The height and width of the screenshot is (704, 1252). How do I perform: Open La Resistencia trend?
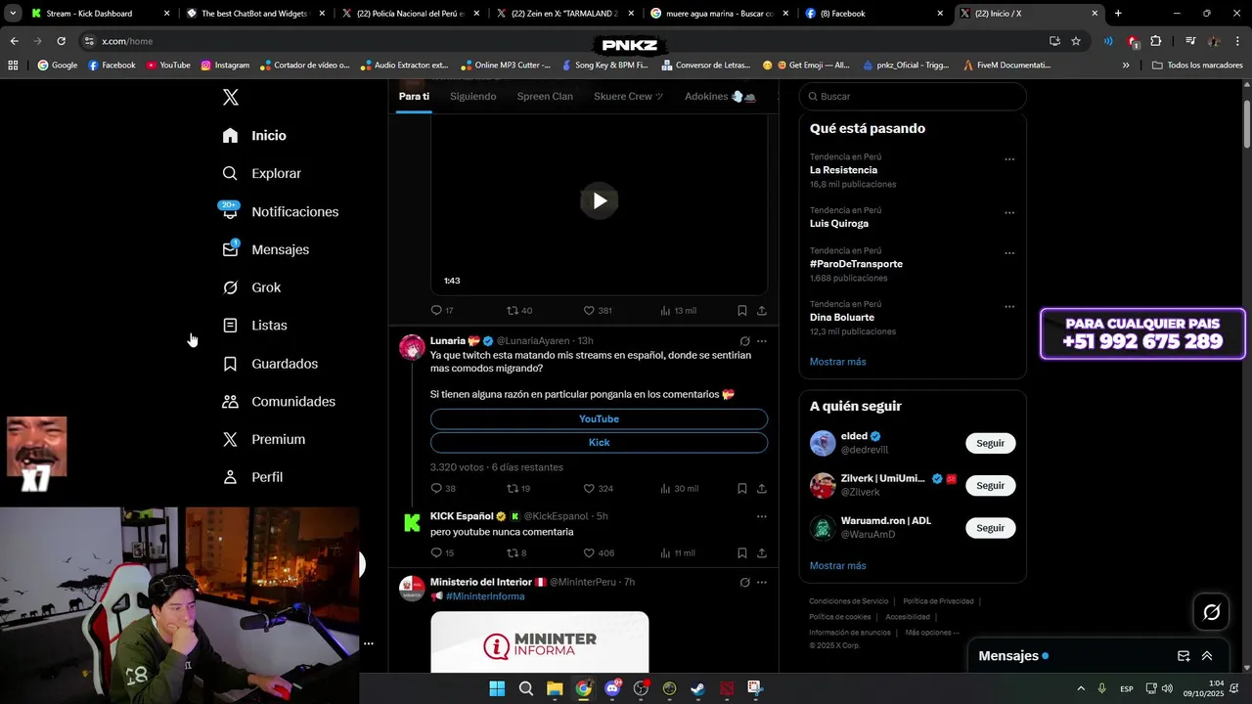[x=843, y=170]
